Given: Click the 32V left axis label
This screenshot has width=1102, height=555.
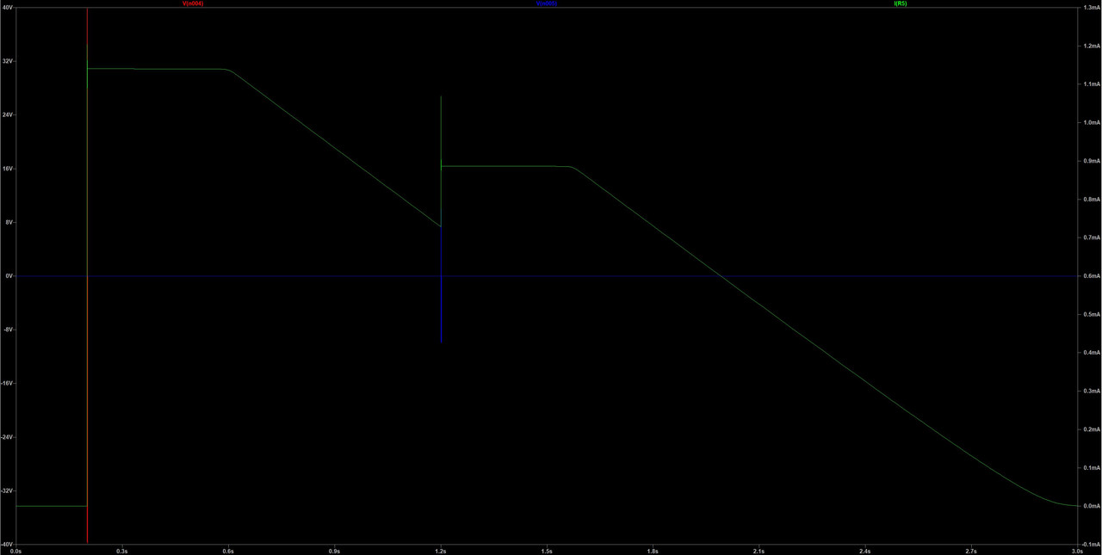Looking at the screenshot, I should pyautogui.click(x=8, y=62).
